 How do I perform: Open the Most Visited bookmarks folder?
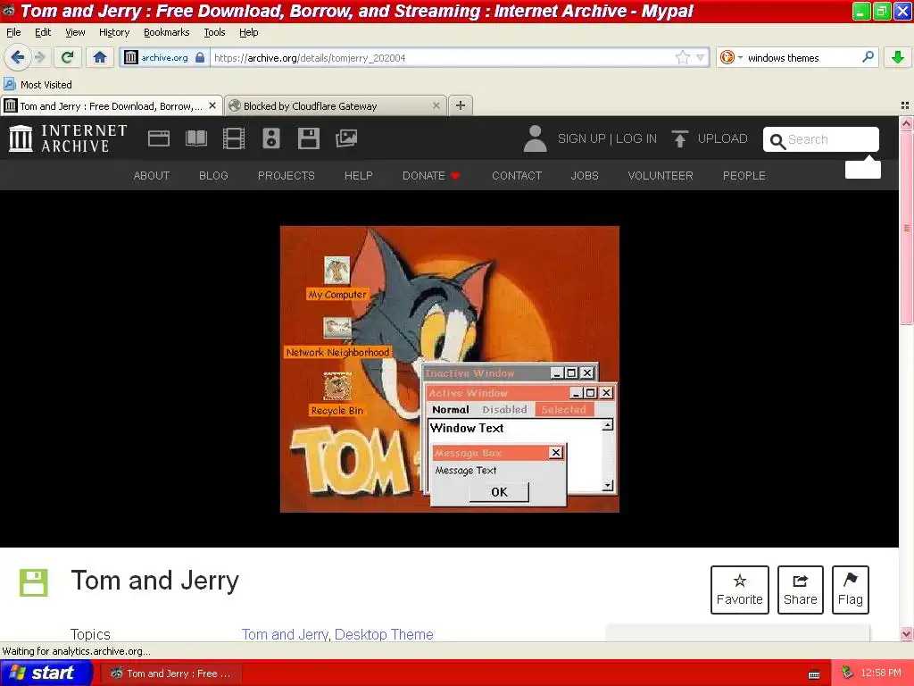click(x=38, y=85)
